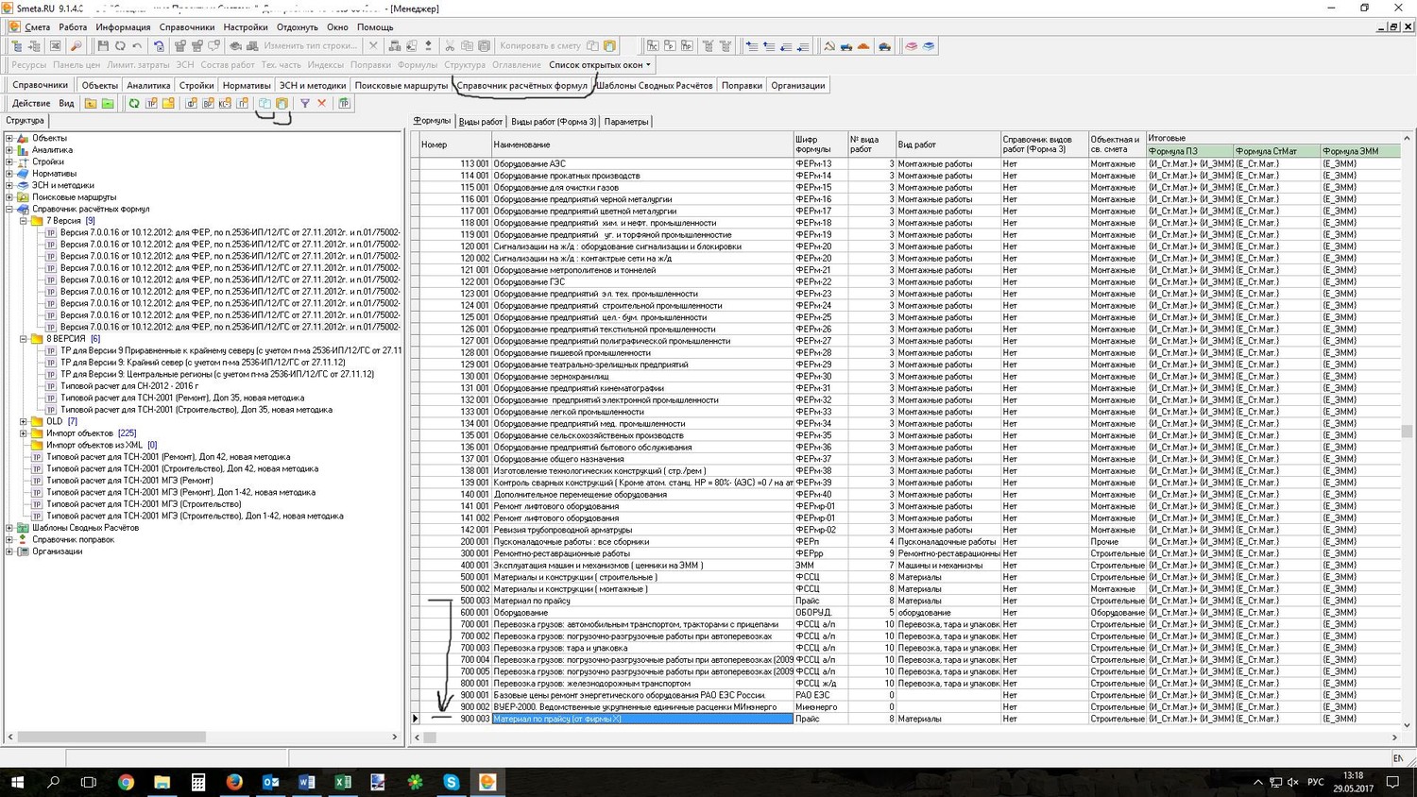Open Excel from the Windows taskbar

[x=342, y=782]
